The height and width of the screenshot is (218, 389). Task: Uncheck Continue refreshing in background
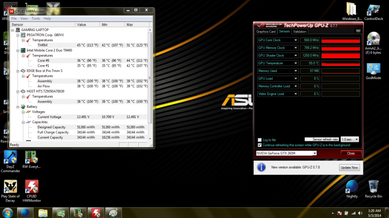tap(260, 145)
